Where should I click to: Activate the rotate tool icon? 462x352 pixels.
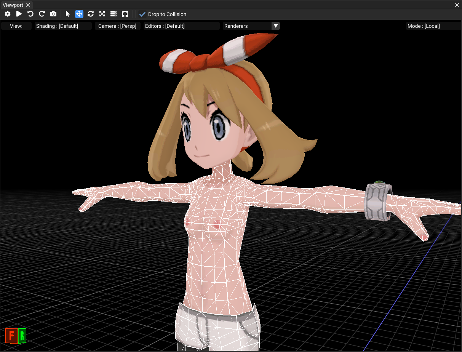click(91, 14)
